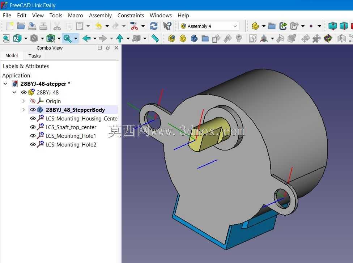Image resolution: width=353 pixels, height=263 pixels.
Task: Click the zoom magnifier tool icon
Action: click(x=67, y=38)
